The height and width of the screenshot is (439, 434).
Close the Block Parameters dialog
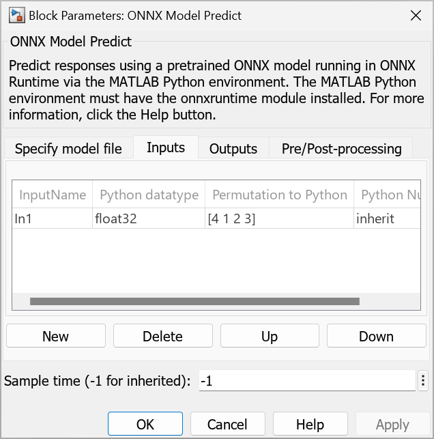pos(414,15)
